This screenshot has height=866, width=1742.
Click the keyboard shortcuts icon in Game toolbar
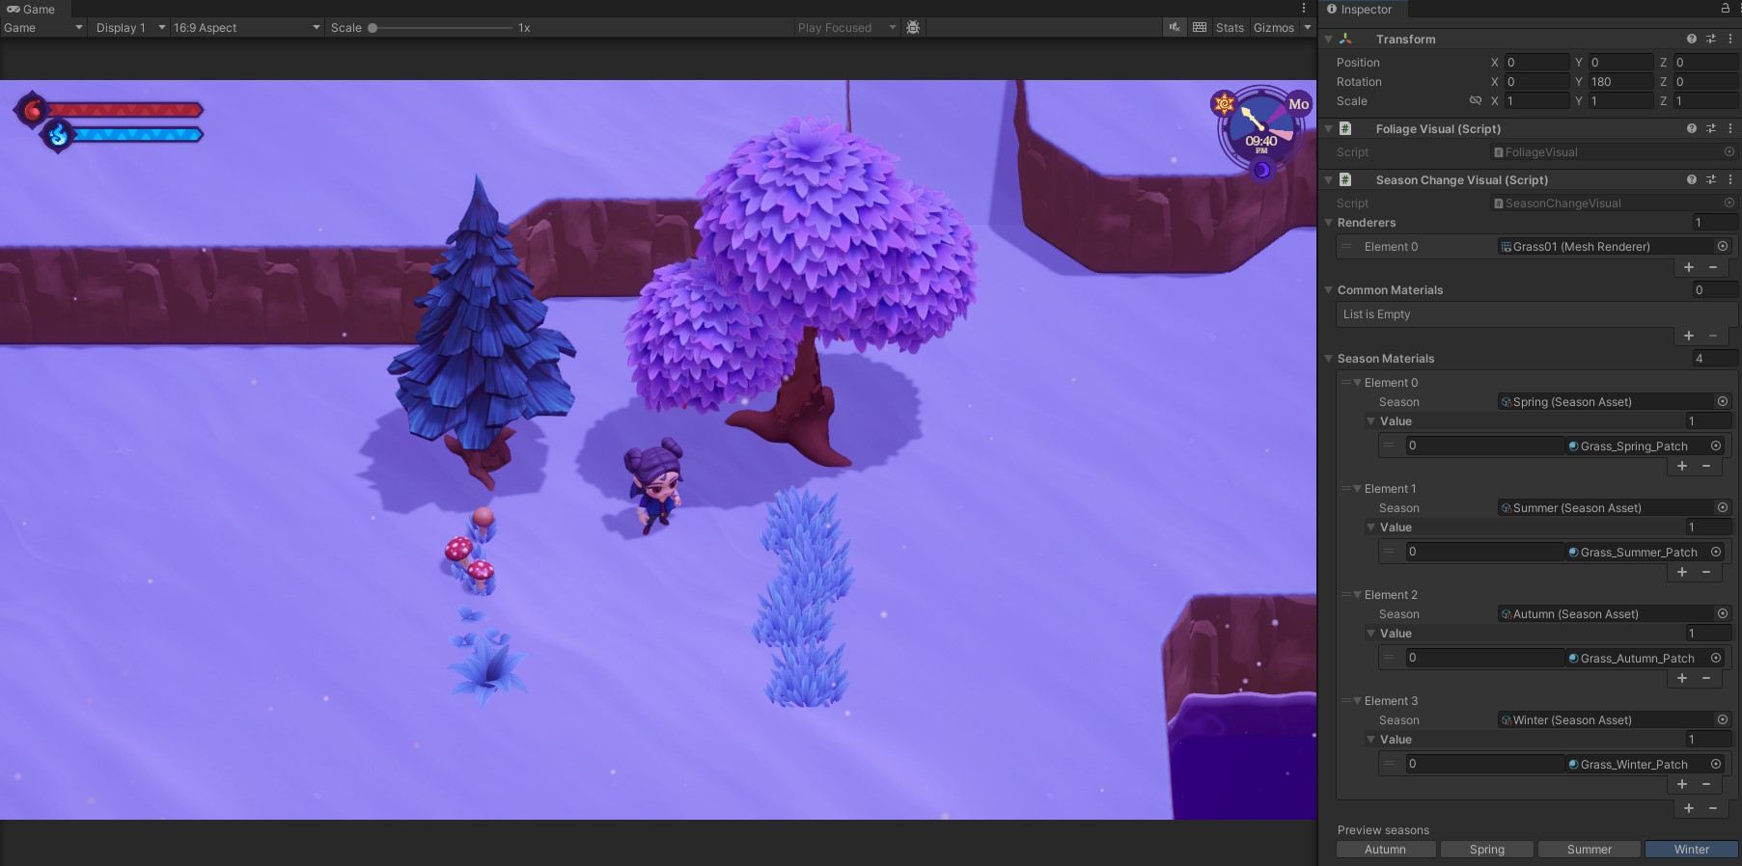[1200, 27]
